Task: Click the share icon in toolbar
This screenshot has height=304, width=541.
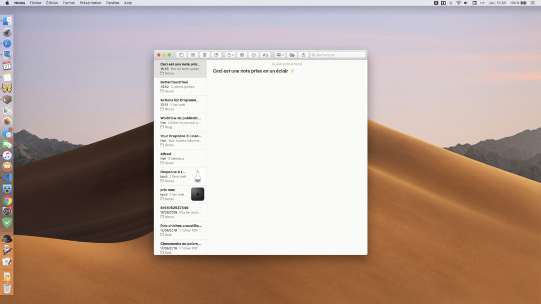Action: (x=304, y=55)
